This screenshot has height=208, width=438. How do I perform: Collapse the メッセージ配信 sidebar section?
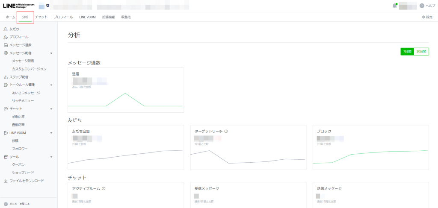tap(51, 53)
